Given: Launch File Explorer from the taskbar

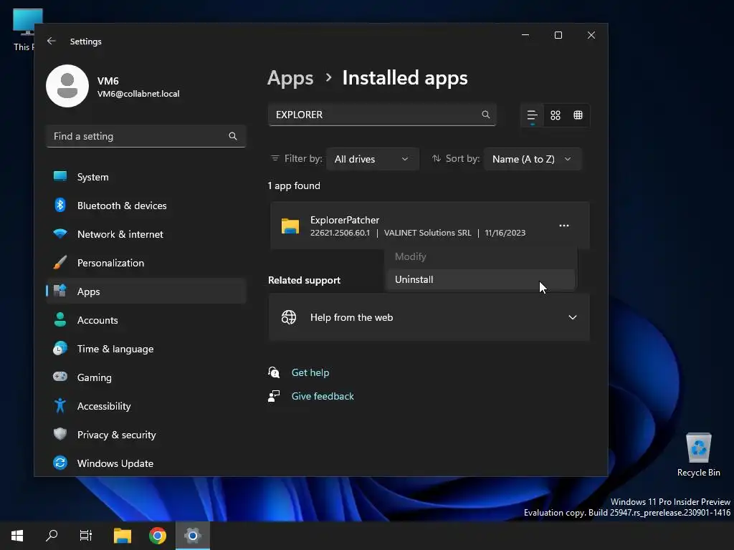Looking at the screenshot, I should click(123, 536).
